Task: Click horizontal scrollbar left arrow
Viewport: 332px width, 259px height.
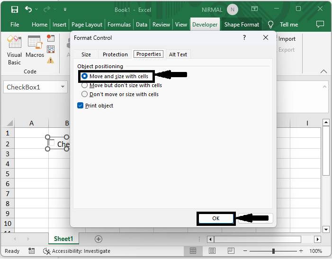Action: click(x=210, y=240)
